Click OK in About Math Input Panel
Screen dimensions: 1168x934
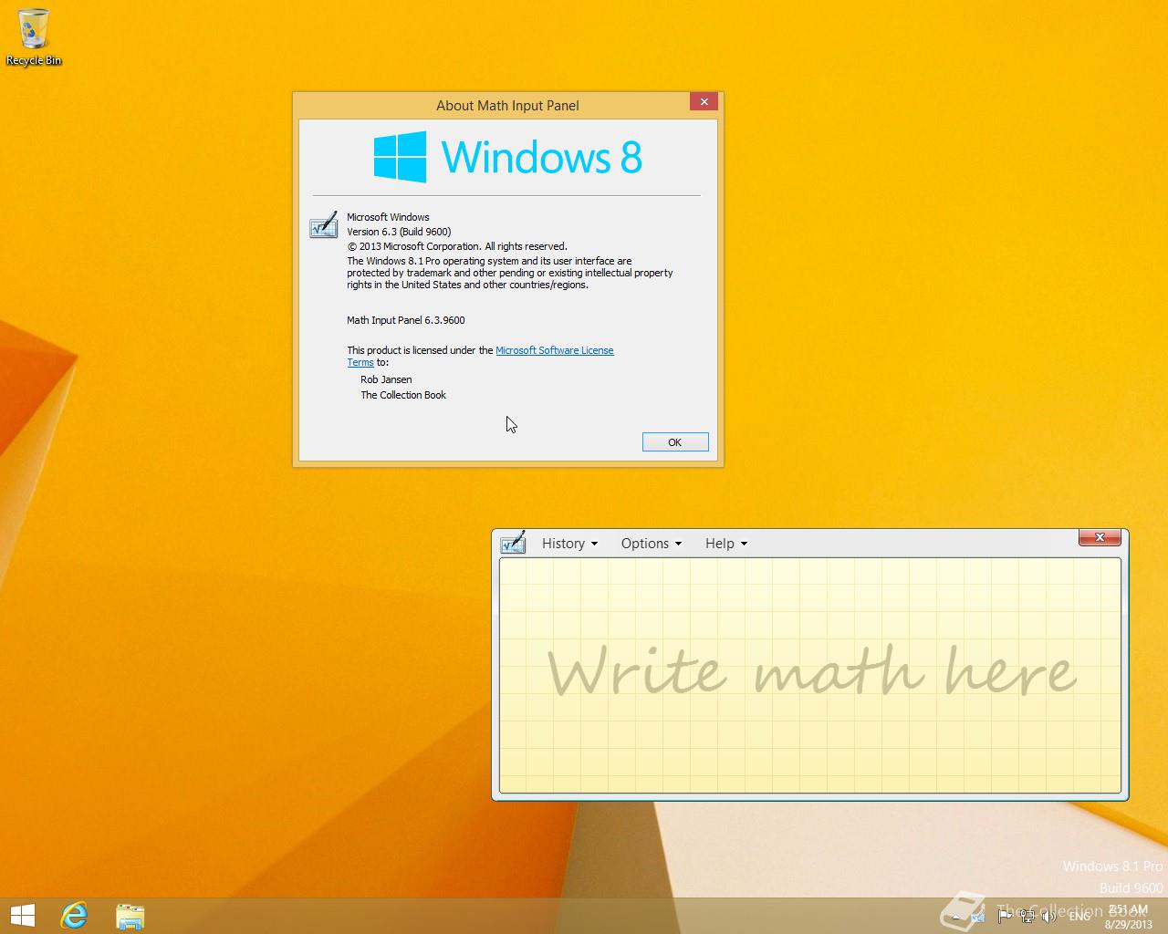(675, 442)
